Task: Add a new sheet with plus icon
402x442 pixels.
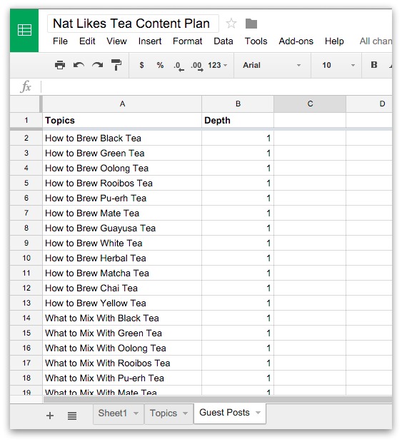Action: [x=50, y=416]
